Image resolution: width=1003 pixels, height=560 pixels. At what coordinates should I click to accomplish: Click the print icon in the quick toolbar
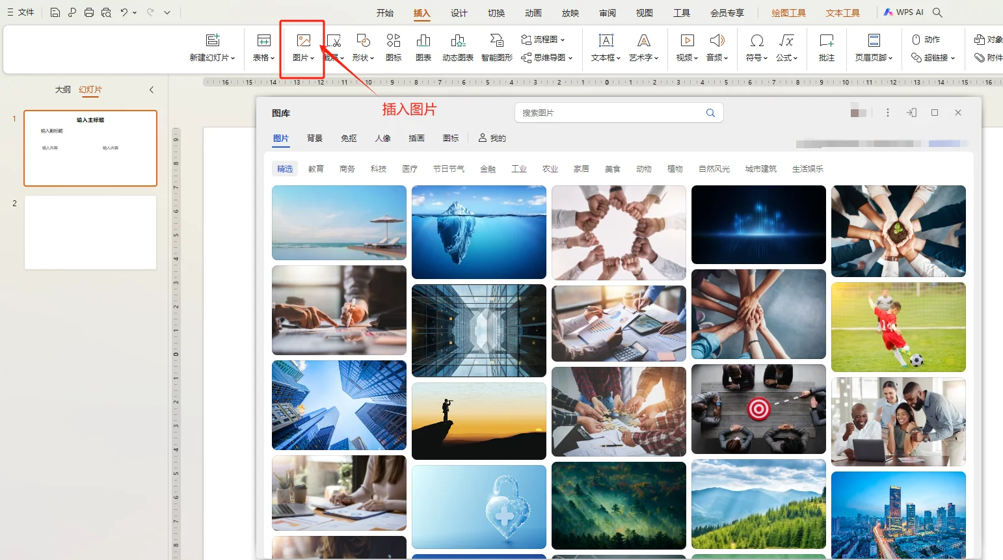[89, 12]
